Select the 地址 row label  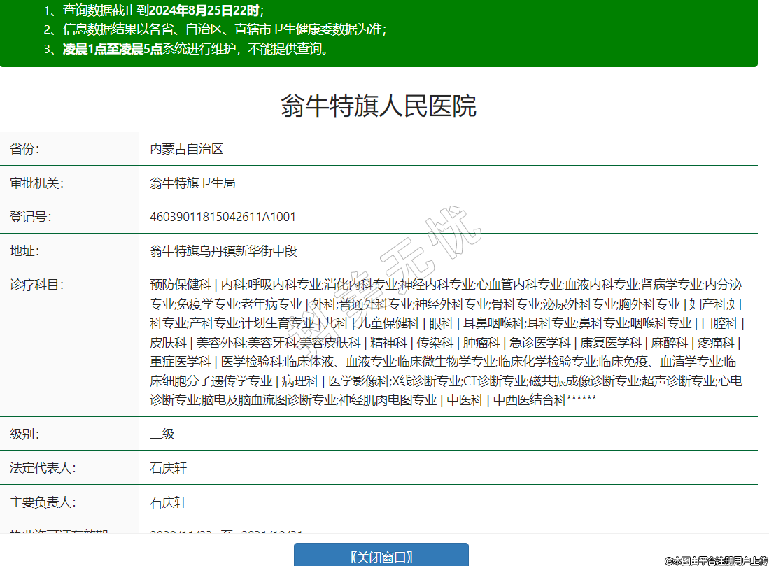[24, 251]
